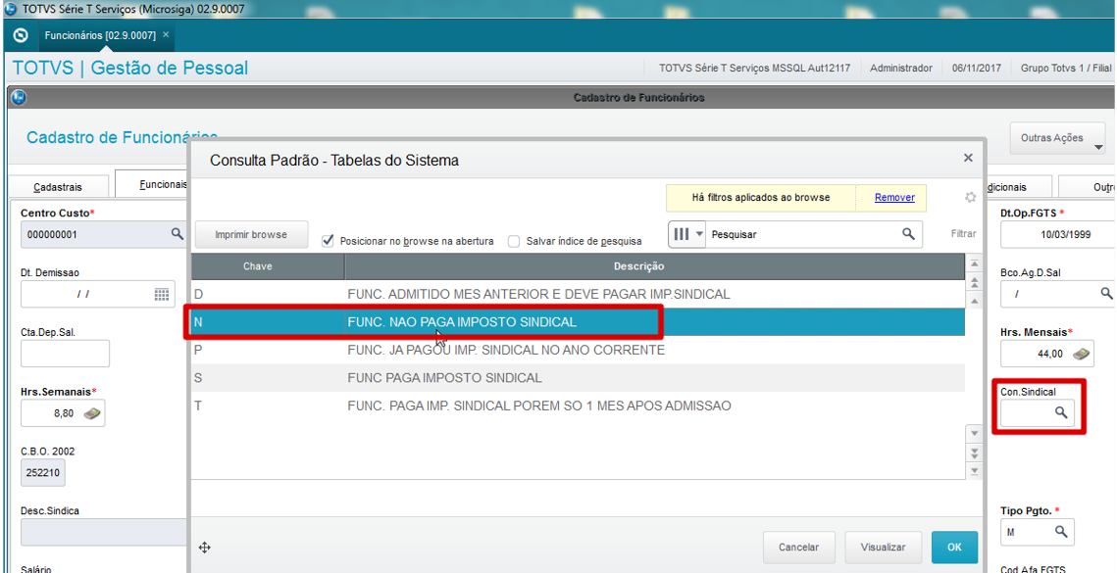Move up one row in browse list
The width and height of the screenshot is (1117, 573).
pos(975,301)
